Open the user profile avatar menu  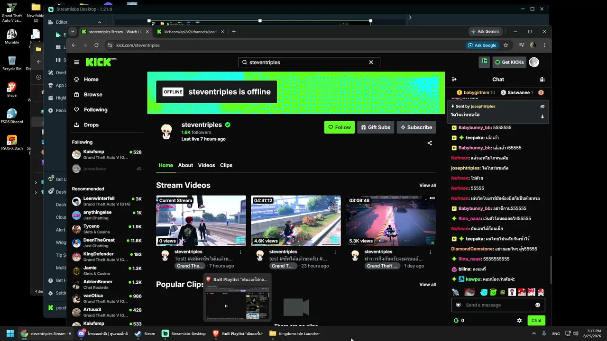tap(534, 62)
